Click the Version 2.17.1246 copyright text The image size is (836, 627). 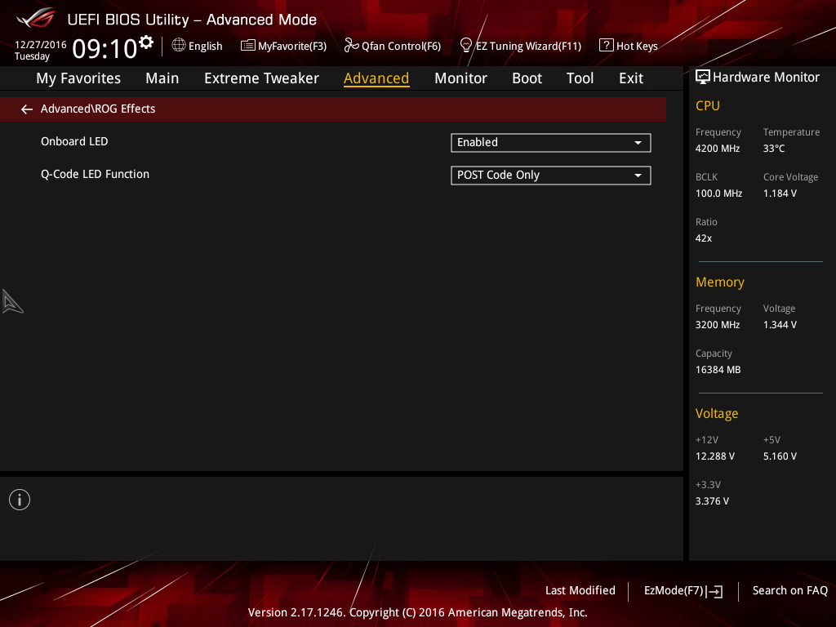click(417, 612)
